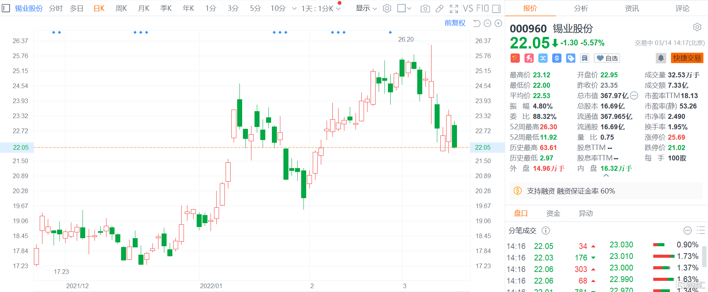Image resolution: width=708 pixels, height=292 pixels.
Task: Zoom out the K-line chart
Action: coord(487,23)
